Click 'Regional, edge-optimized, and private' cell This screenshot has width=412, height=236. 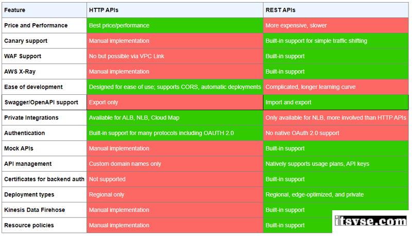click(336, 195)
